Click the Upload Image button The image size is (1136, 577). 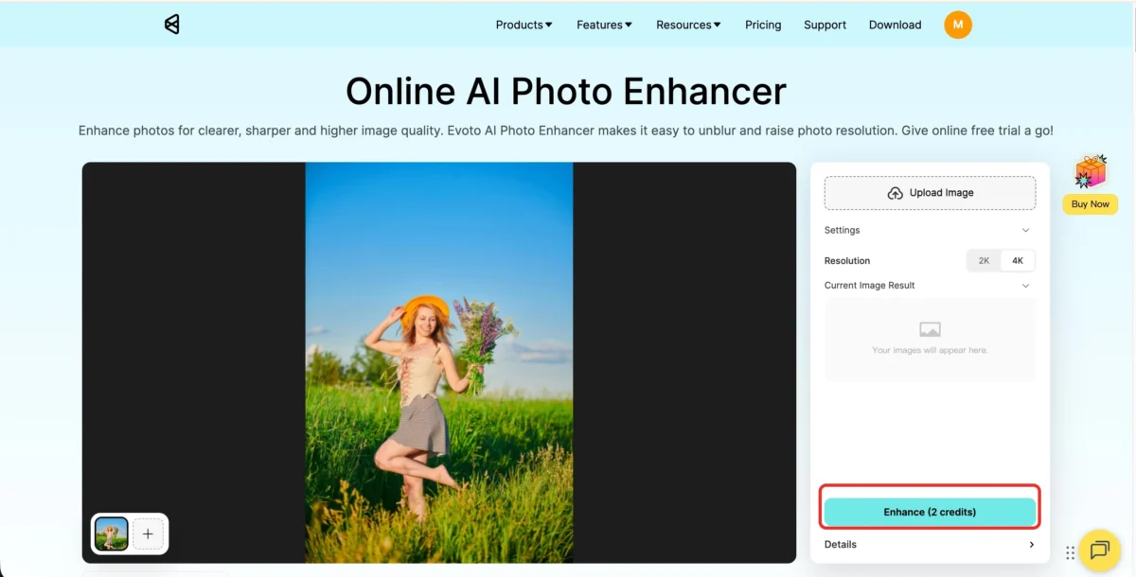click(x=930, y=193)
